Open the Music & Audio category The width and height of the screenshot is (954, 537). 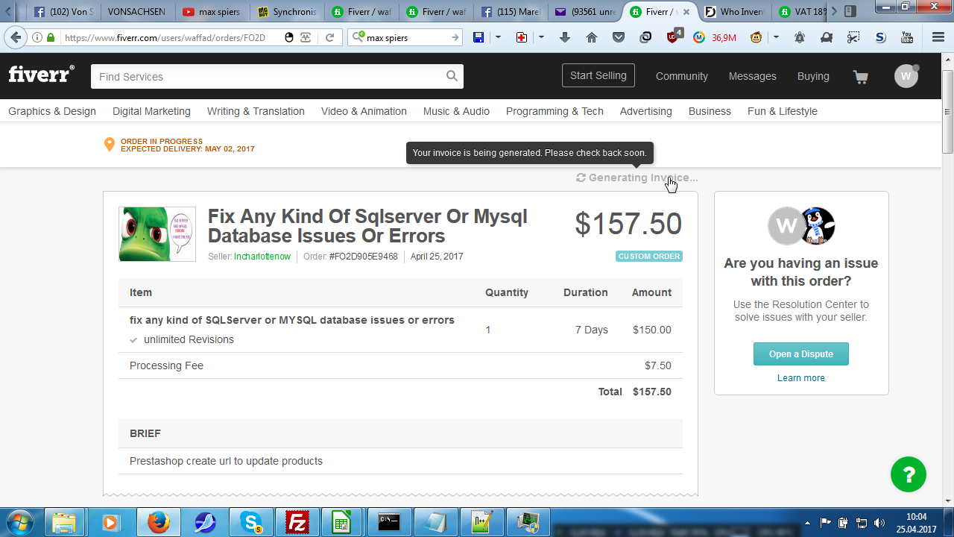(456, 111)
